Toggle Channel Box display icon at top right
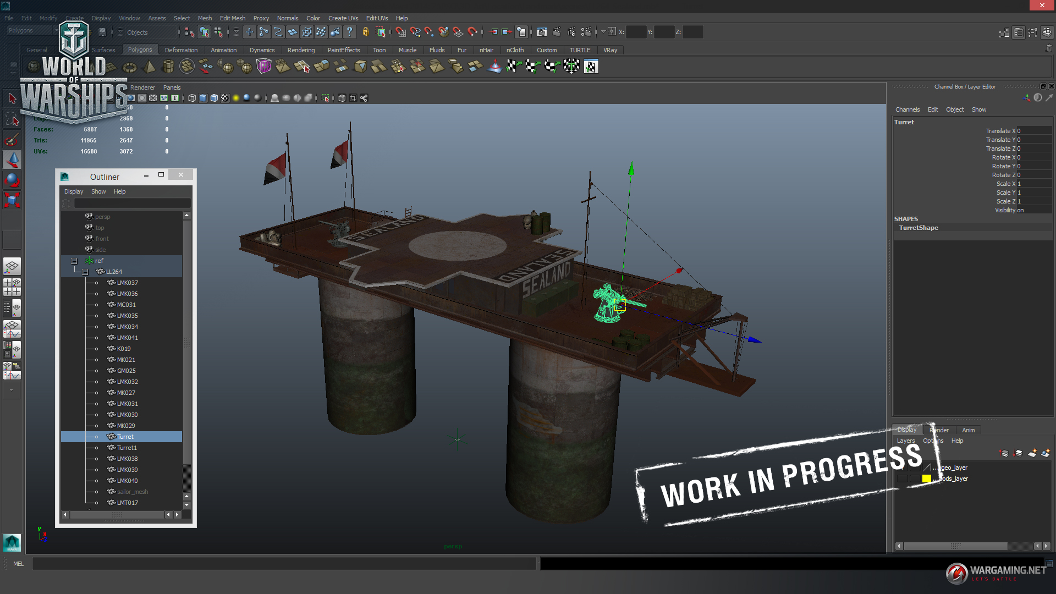Image resolution: width=1056 pixels, height=594 pixels. click(1047, 32)
